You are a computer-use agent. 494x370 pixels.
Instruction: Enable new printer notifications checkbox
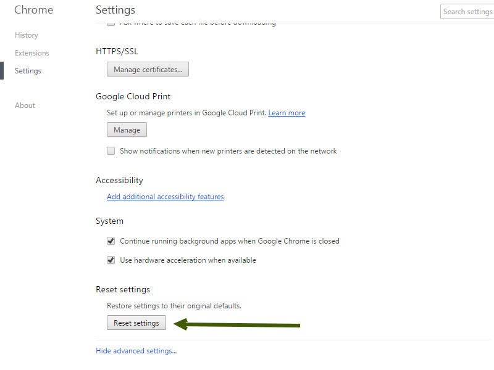pyautogui.click(x=111, y=151)
